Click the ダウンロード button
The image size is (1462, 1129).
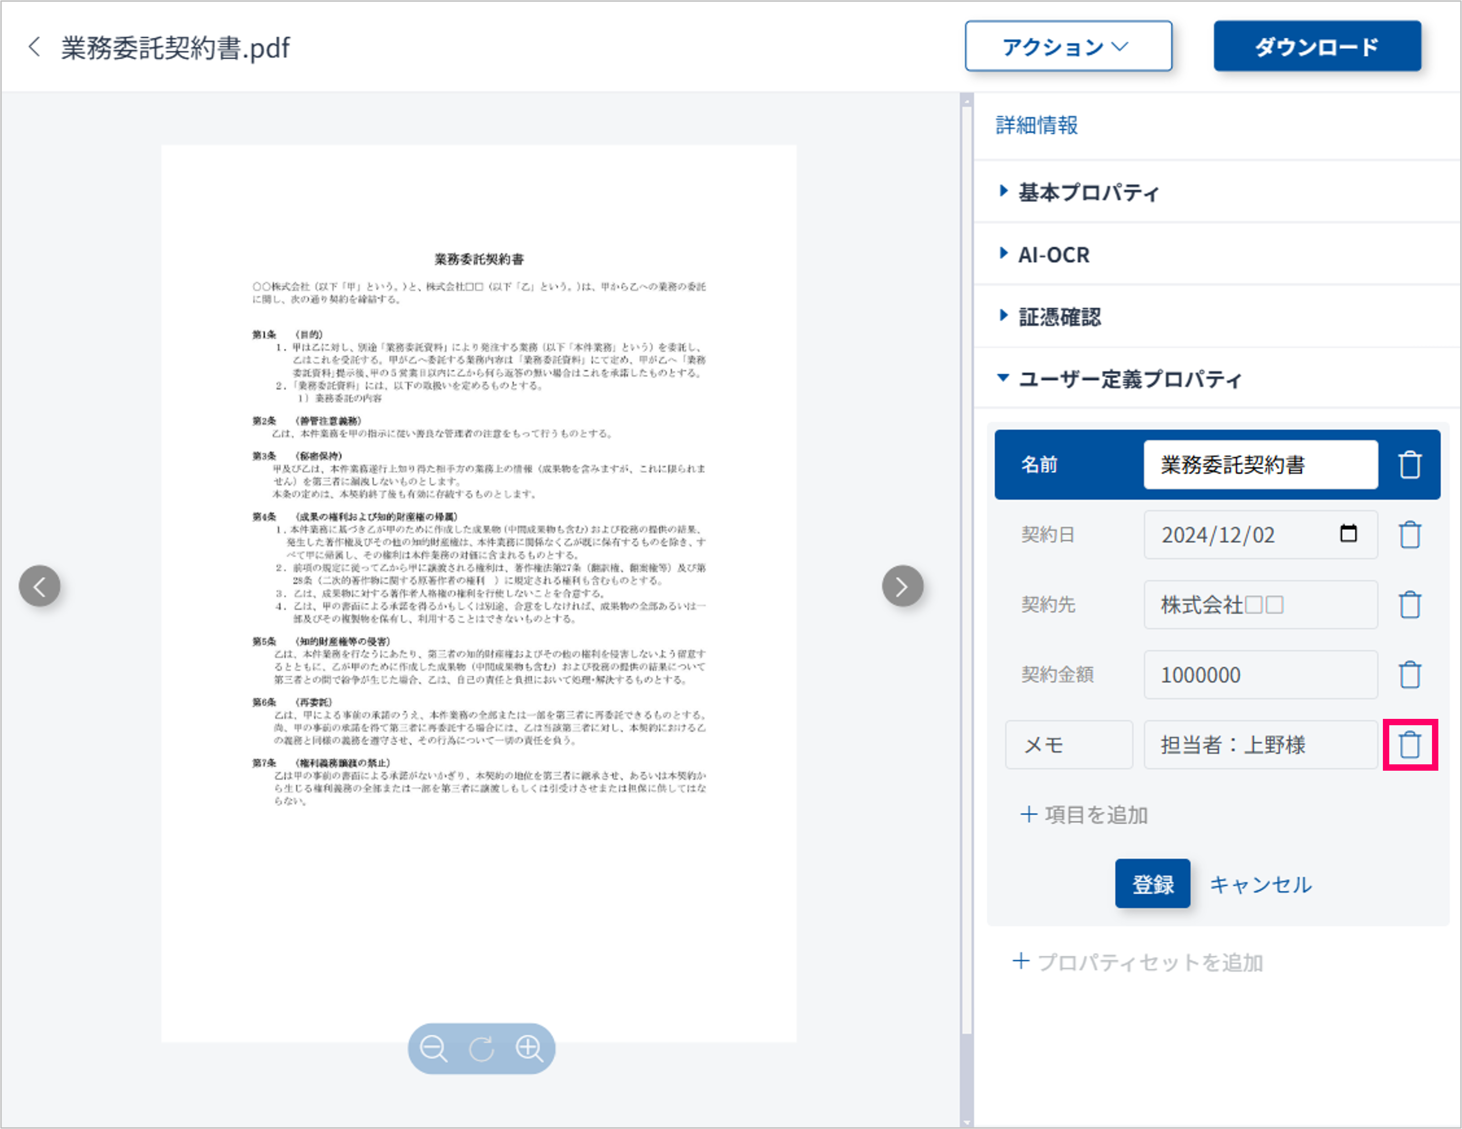point(1317,46)
